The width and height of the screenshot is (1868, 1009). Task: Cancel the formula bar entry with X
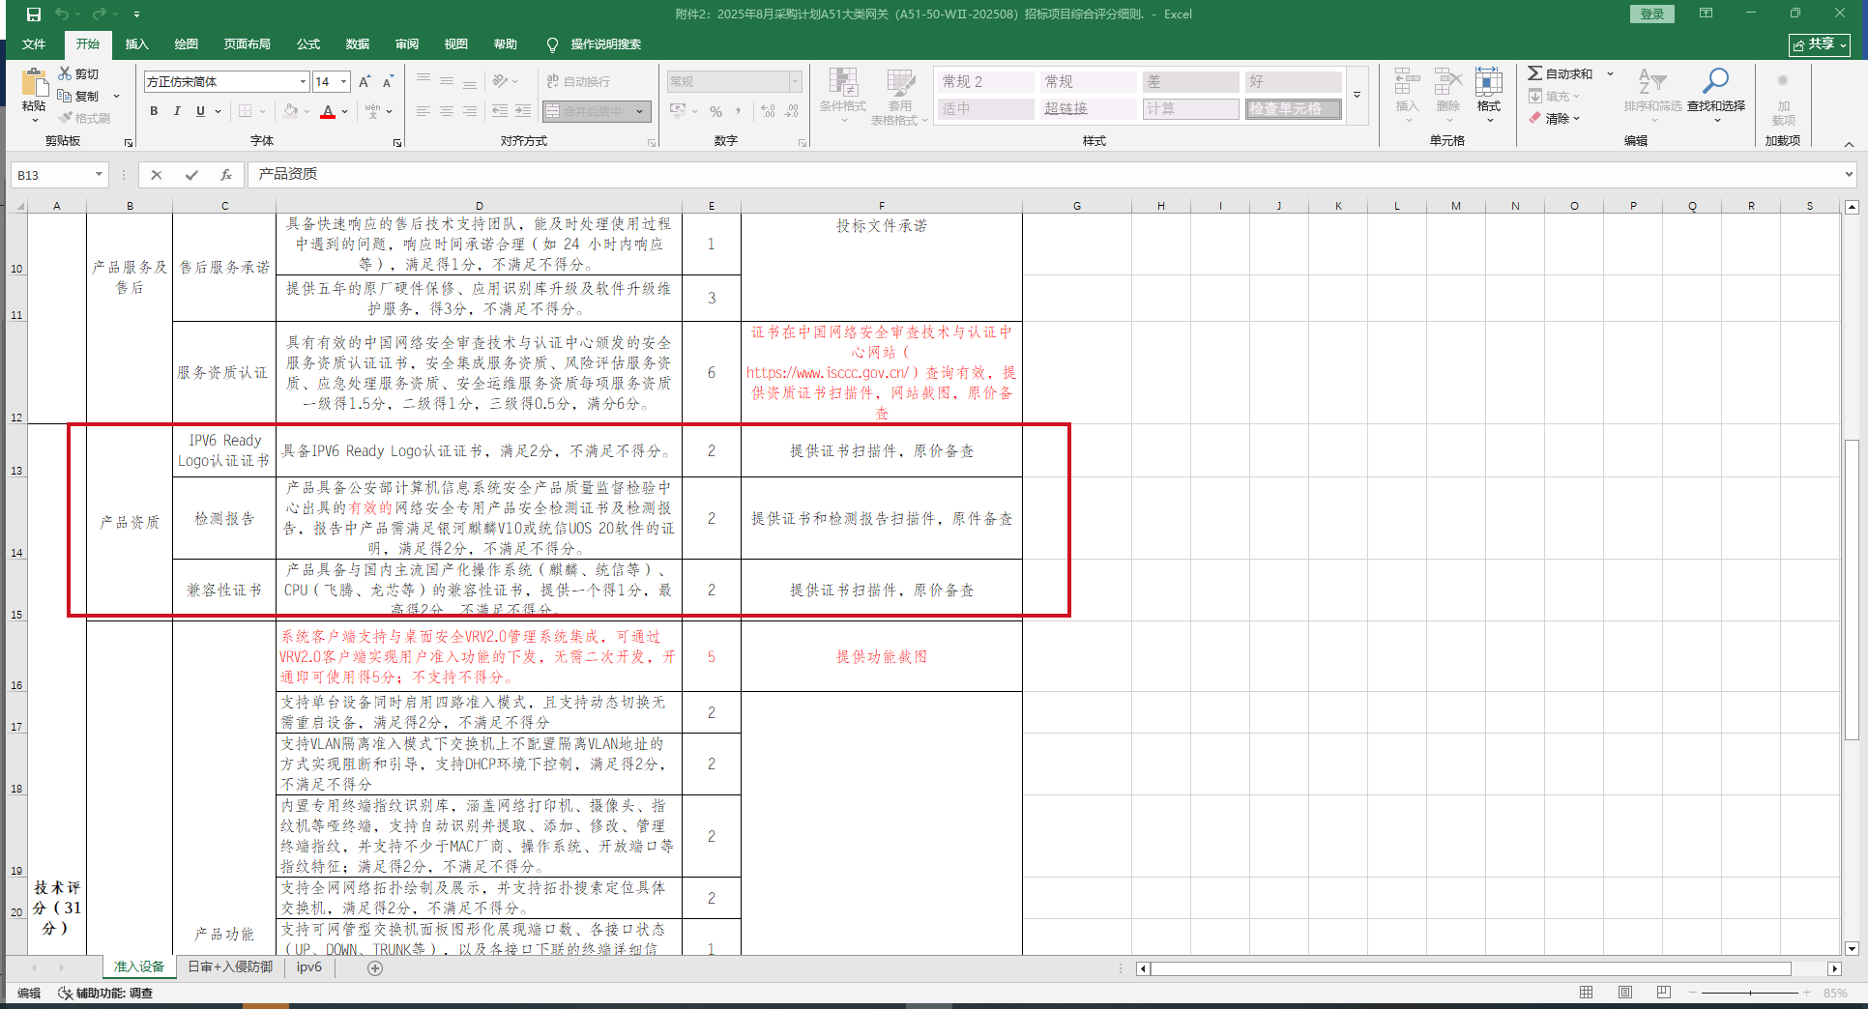[157, 175]
